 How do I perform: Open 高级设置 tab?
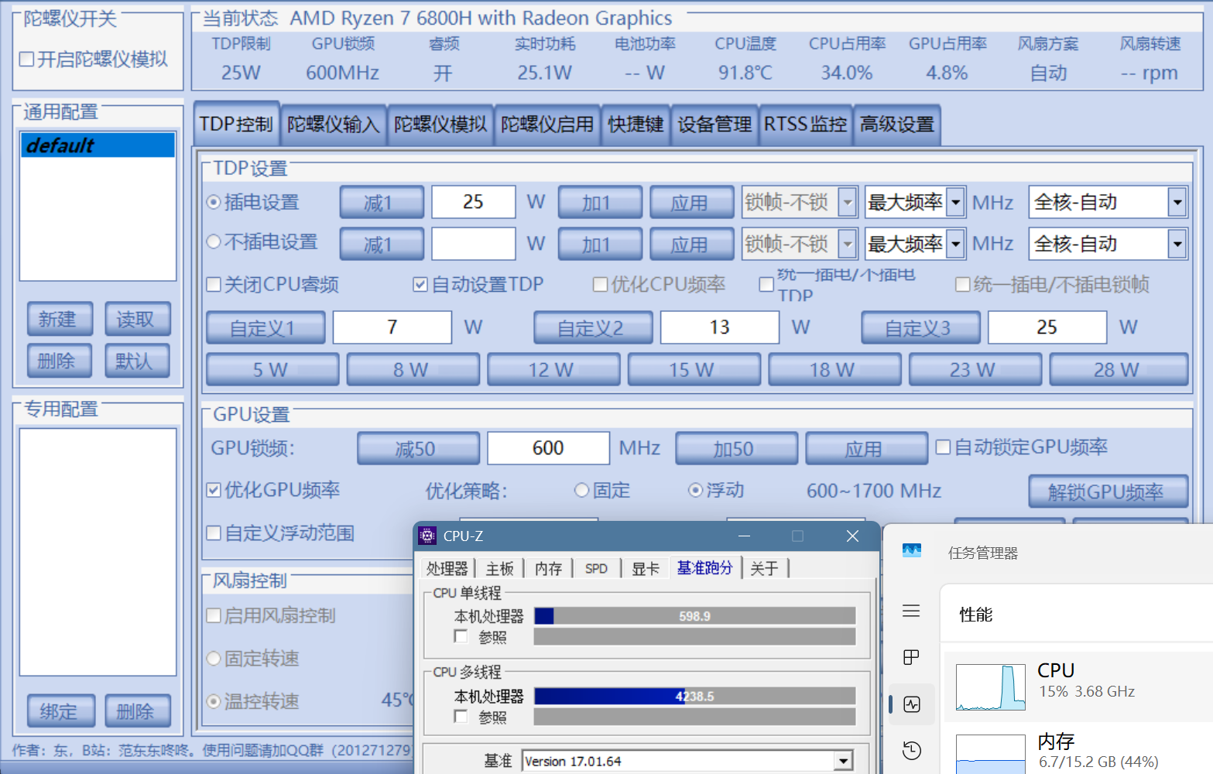(897, 125)
